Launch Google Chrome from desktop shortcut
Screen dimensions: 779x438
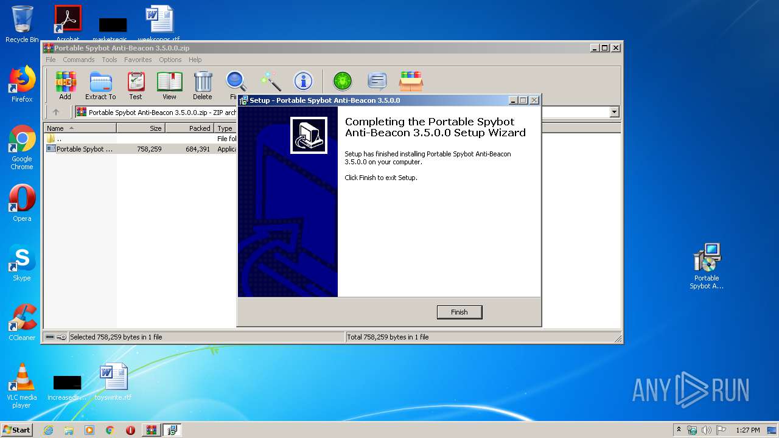coord(22,148)
